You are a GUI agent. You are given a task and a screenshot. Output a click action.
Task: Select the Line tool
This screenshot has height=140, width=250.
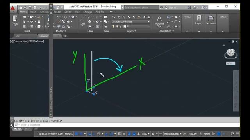click(x=83, y=20)
